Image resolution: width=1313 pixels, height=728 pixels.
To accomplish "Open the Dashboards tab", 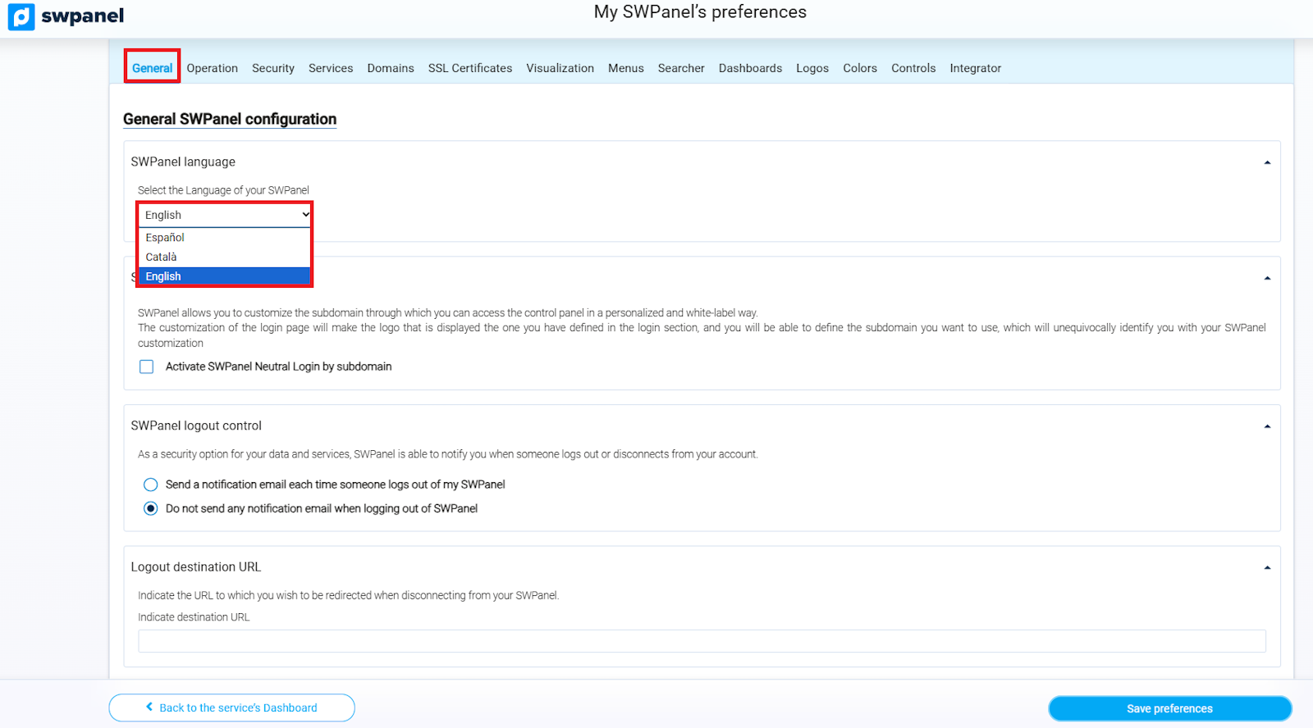I will pyautogui.click(x=750, y=68).
